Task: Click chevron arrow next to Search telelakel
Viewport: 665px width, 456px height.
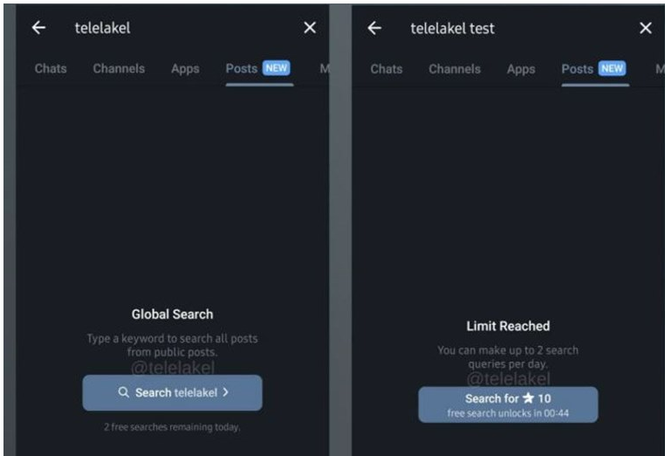Action: click(x=226, y=392)
